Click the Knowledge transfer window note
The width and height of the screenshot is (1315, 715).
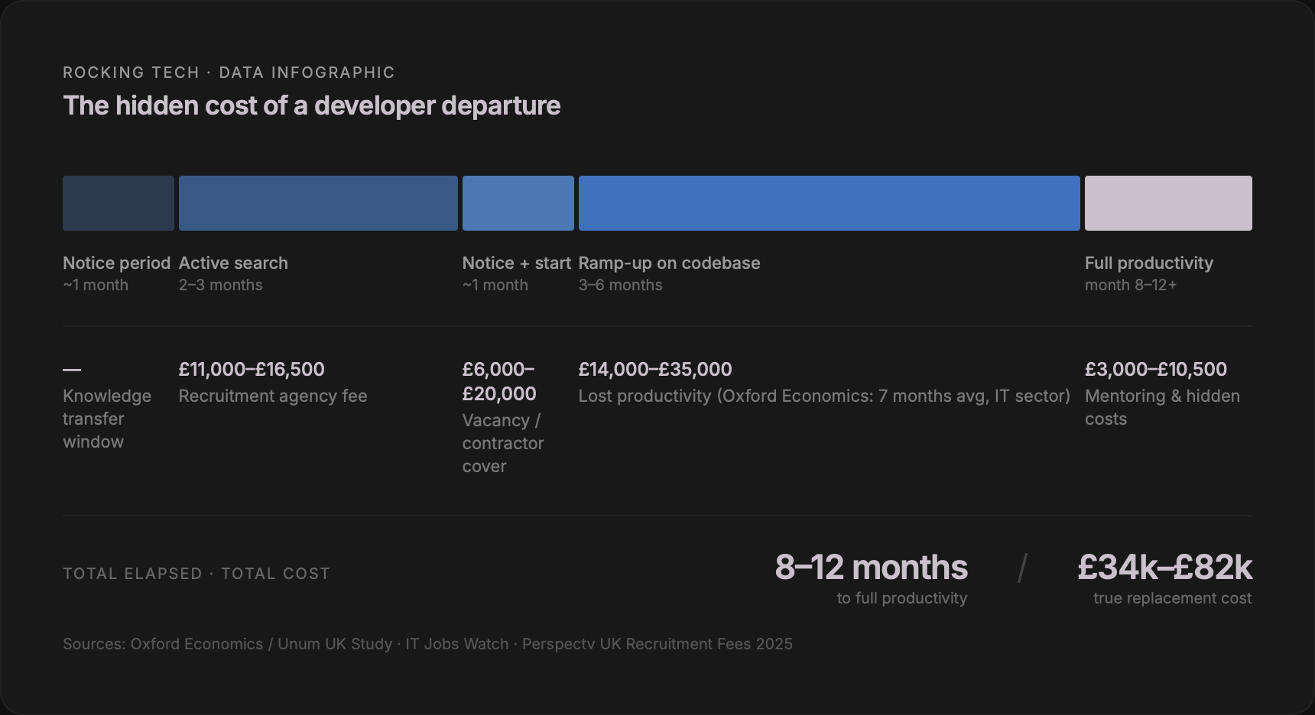[x=107, y=419]
